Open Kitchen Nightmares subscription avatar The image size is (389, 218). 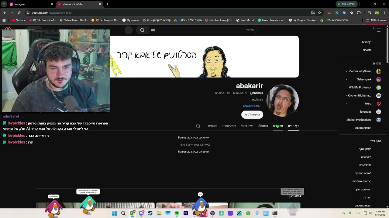click(379, 96)
